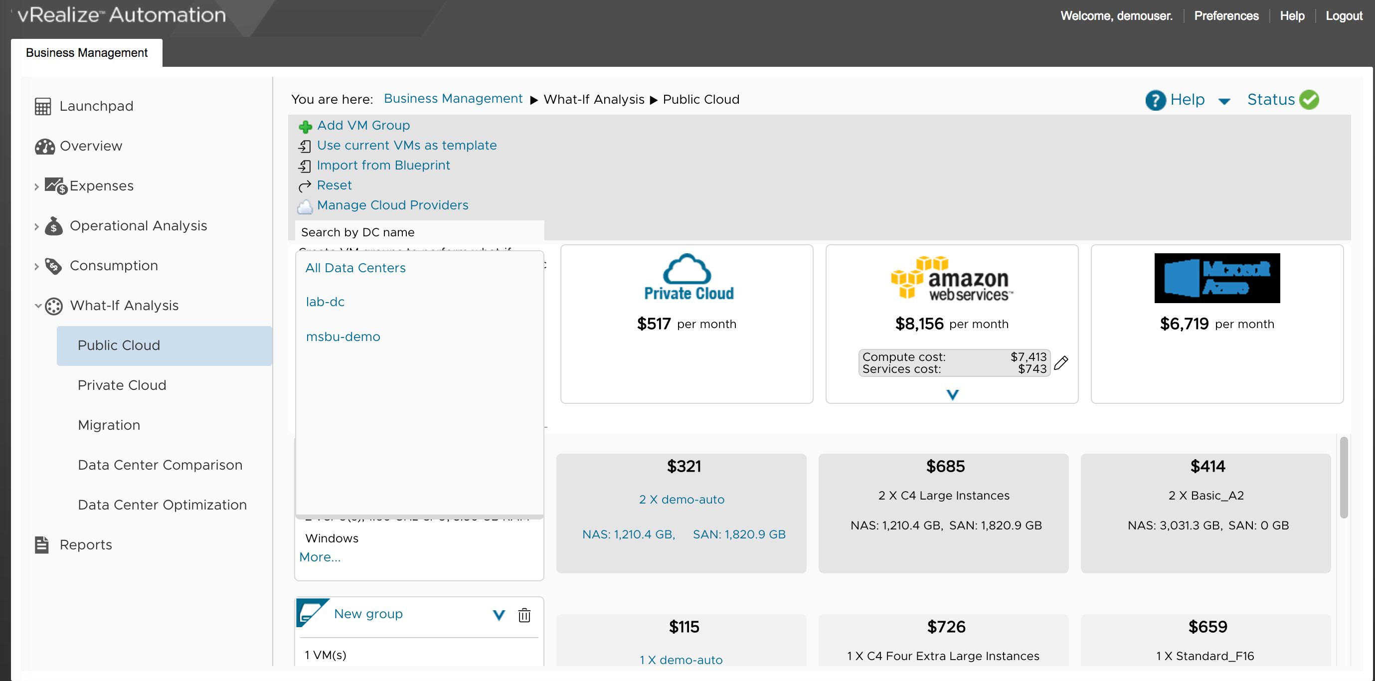Click the Expenses section link
The image size is (1375, 681).
click(x=101, y=186)
